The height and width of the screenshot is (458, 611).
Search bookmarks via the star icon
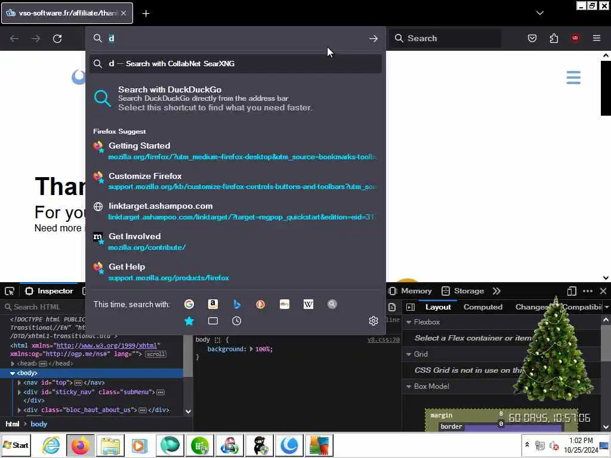(189, 321)
